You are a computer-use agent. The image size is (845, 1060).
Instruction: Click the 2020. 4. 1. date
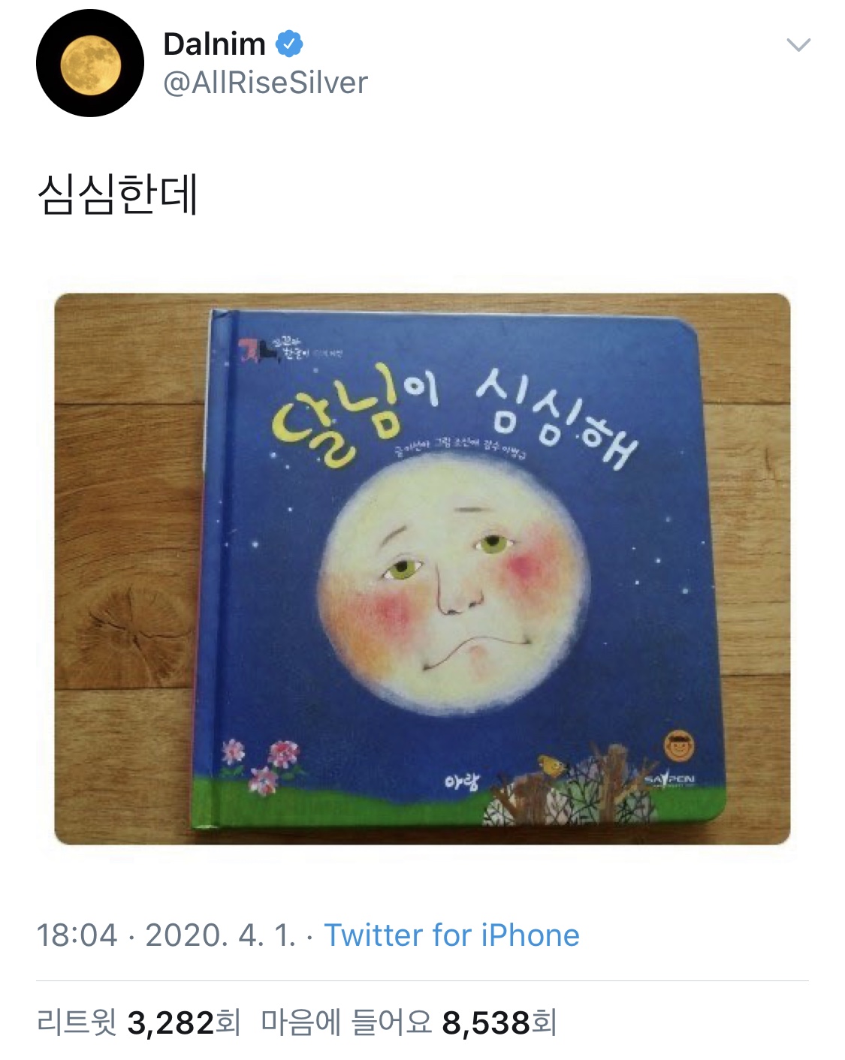pyautogui.click(x=221, y=935)
